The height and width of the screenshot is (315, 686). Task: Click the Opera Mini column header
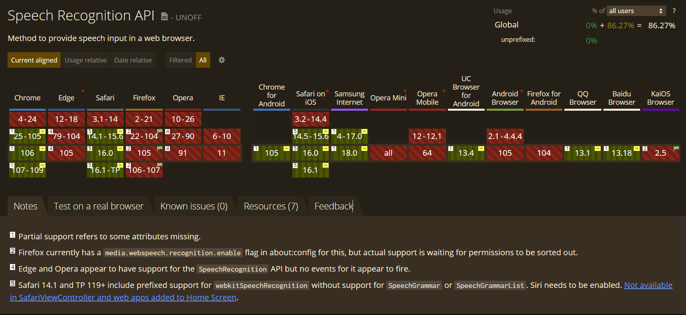[x=388, y=98]
